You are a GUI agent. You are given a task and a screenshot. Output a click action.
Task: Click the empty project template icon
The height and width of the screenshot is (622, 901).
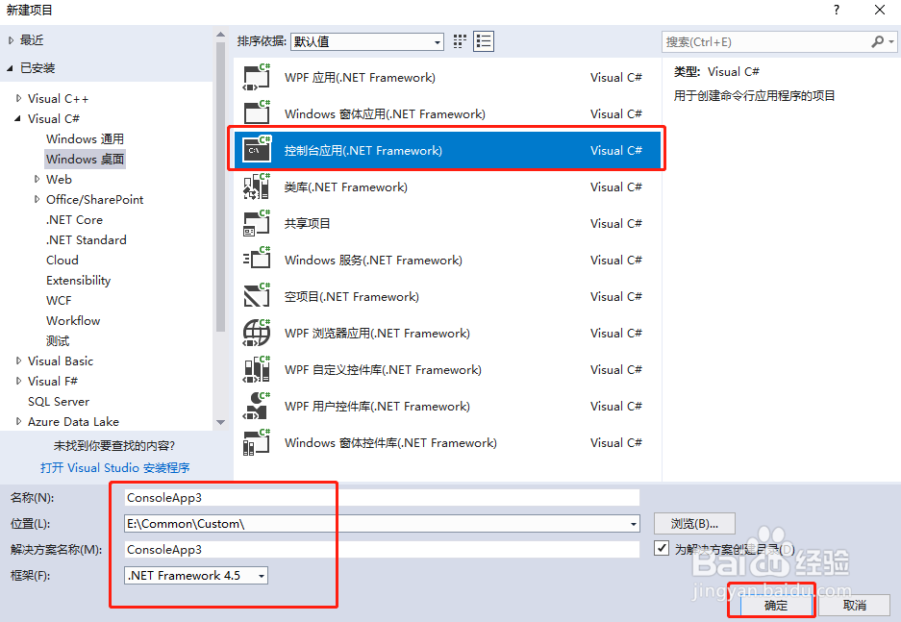[257, 296]
